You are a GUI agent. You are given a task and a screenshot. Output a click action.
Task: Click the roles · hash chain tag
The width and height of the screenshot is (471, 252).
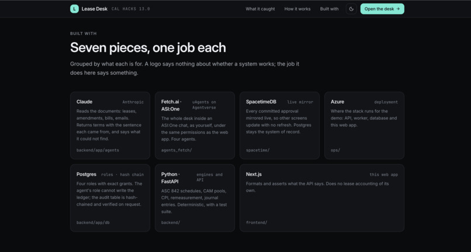point(122,174)
